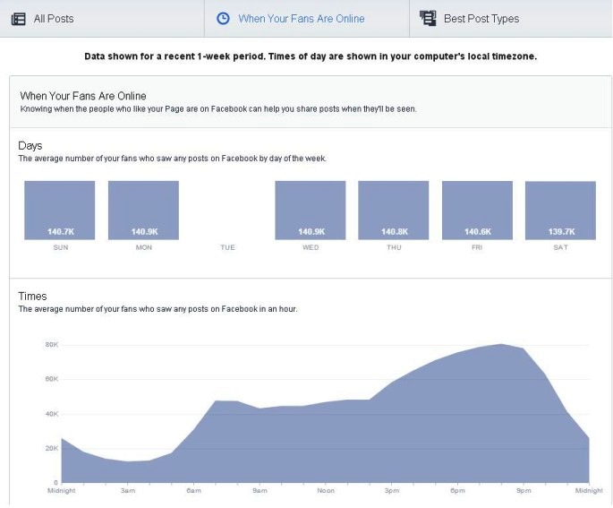
Task: Open the Best Post Types tab
Action: [481, 19]
